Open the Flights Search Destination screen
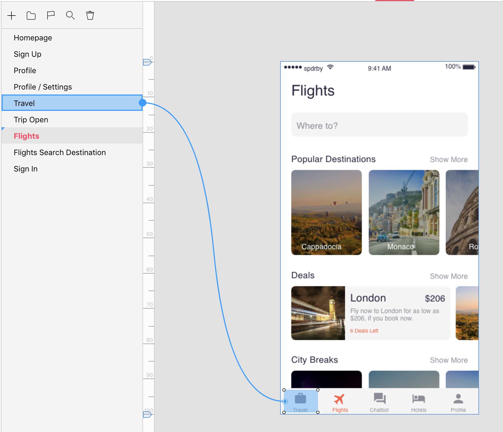 coord(72,152)
